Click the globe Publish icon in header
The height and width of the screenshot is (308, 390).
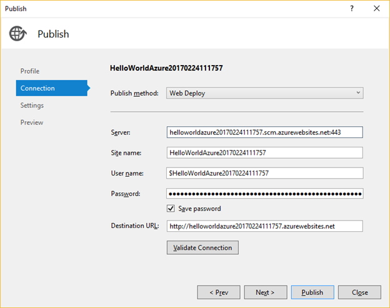coord(18,34)
